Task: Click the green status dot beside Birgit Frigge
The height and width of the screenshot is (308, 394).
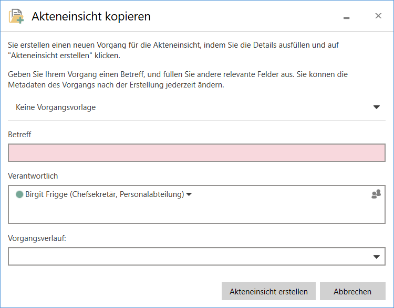Action: point(19,194)
